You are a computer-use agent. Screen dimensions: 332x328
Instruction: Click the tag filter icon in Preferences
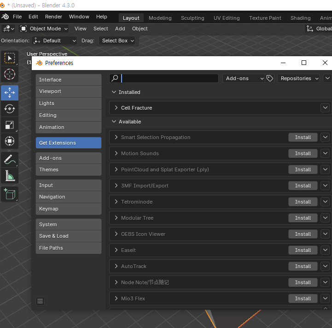269,78
